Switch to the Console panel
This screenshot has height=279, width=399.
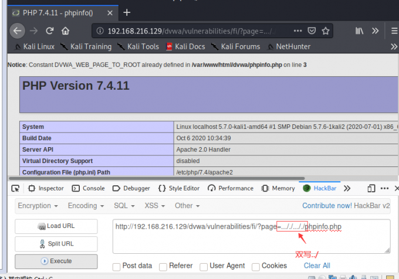[x=88, y=188]
